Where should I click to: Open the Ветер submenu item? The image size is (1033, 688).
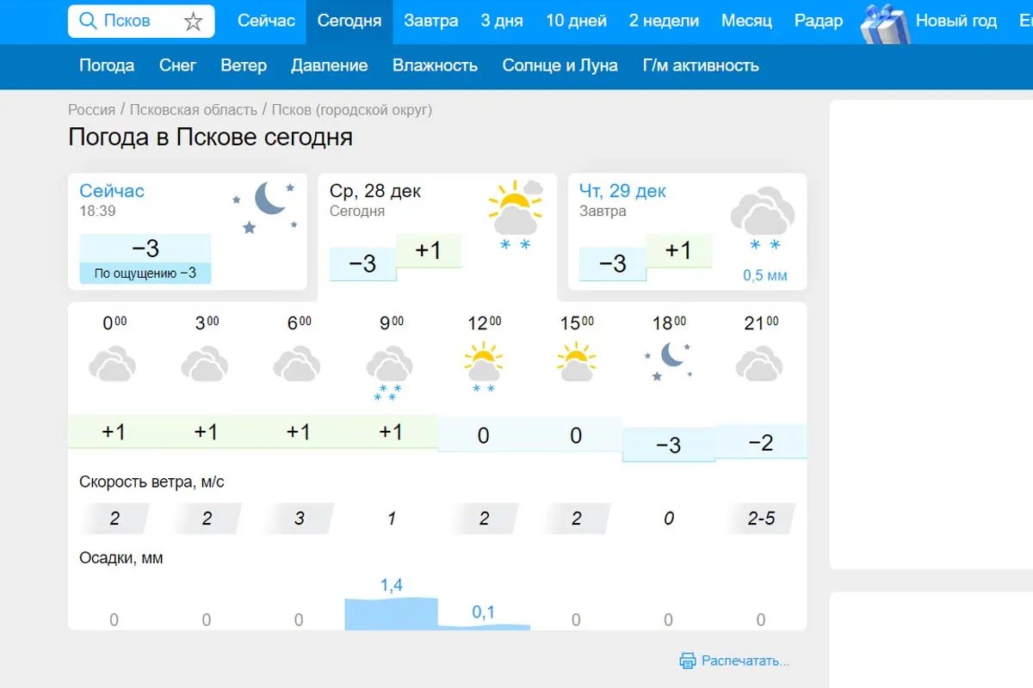[244, 65]
